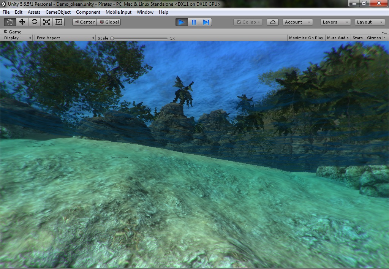Open the Display 1 dropdown
Screen dimensions: 389x269
(x=17, y=38)
